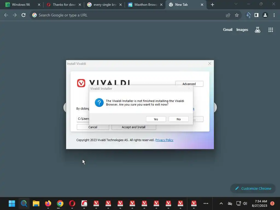Open Chrome downloads icon
Screen dimensions: 280x210
click(248, 15)
